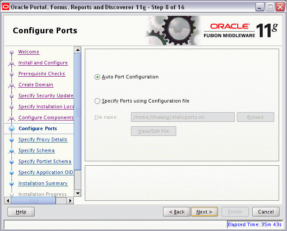Click bullet icon beside Specify Application OID
The height and width of the screenshot is (231, 287).
[x=12, y=173]
